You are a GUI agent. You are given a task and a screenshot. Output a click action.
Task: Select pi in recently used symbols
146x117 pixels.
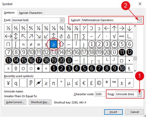(54, 83)
